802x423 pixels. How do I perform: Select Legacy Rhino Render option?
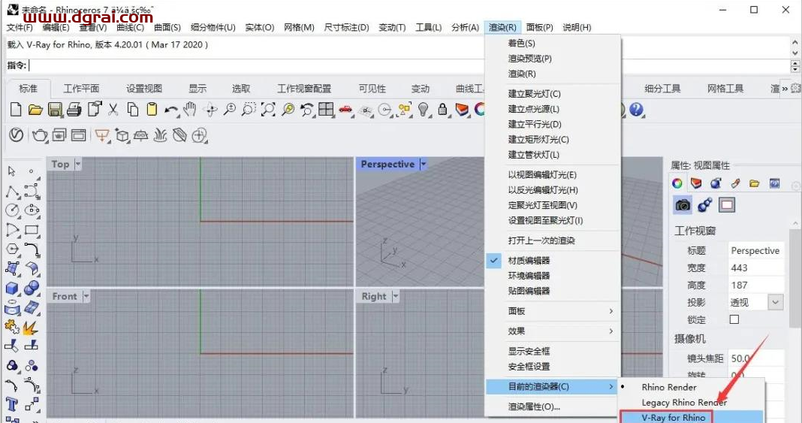[x=684, y=403]
